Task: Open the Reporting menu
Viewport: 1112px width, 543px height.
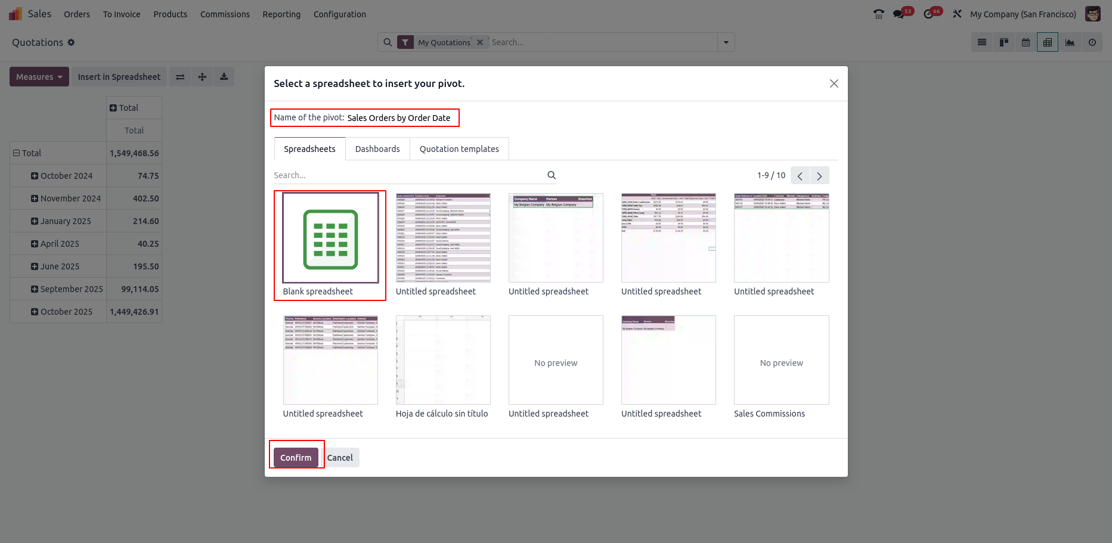Action: [x=281, y=14]
